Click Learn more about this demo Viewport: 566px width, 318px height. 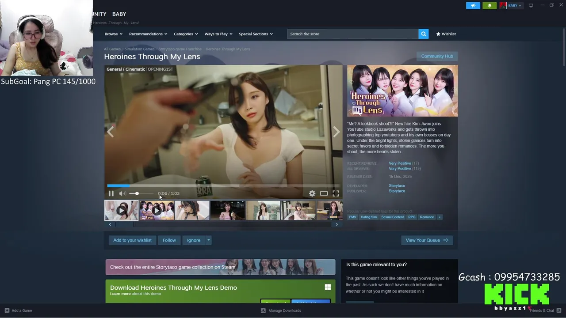click(120, 294)
